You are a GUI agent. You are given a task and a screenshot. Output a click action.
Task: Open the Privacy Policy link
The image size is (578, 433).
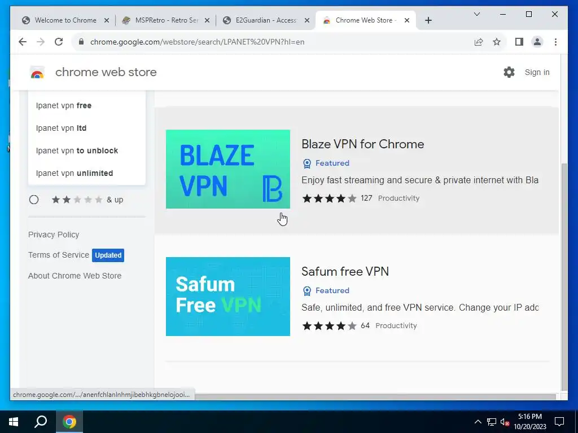pos(54,235)
